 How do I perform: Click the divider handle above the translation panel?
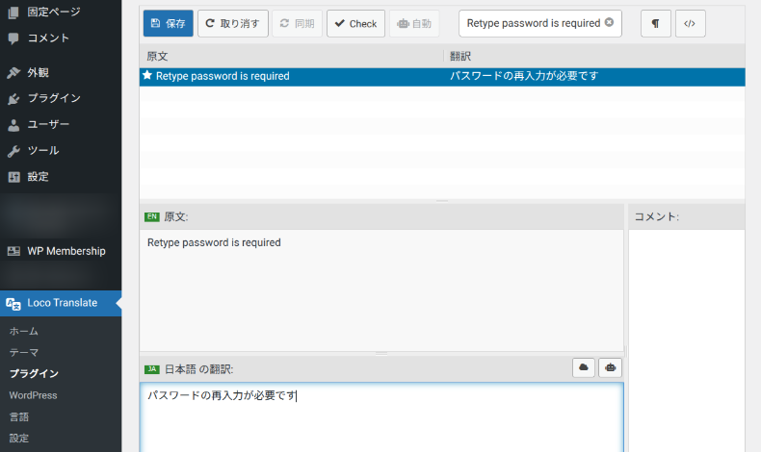click(381, 354)
